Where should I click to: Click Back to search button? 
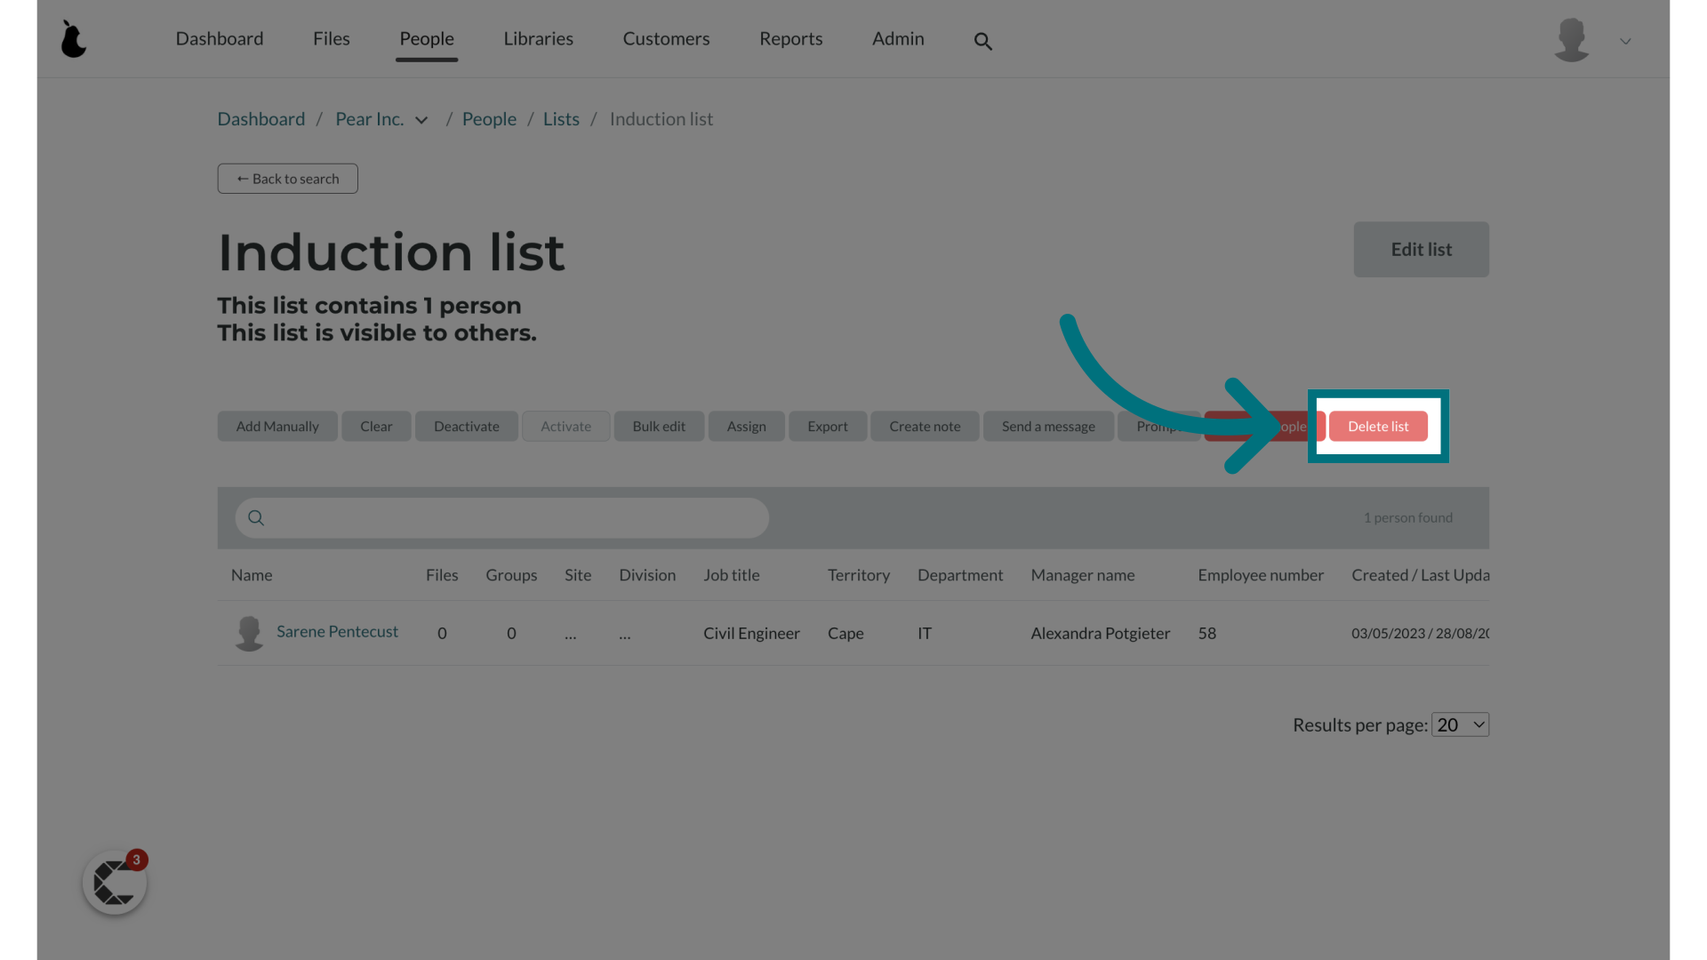point(288,179)
